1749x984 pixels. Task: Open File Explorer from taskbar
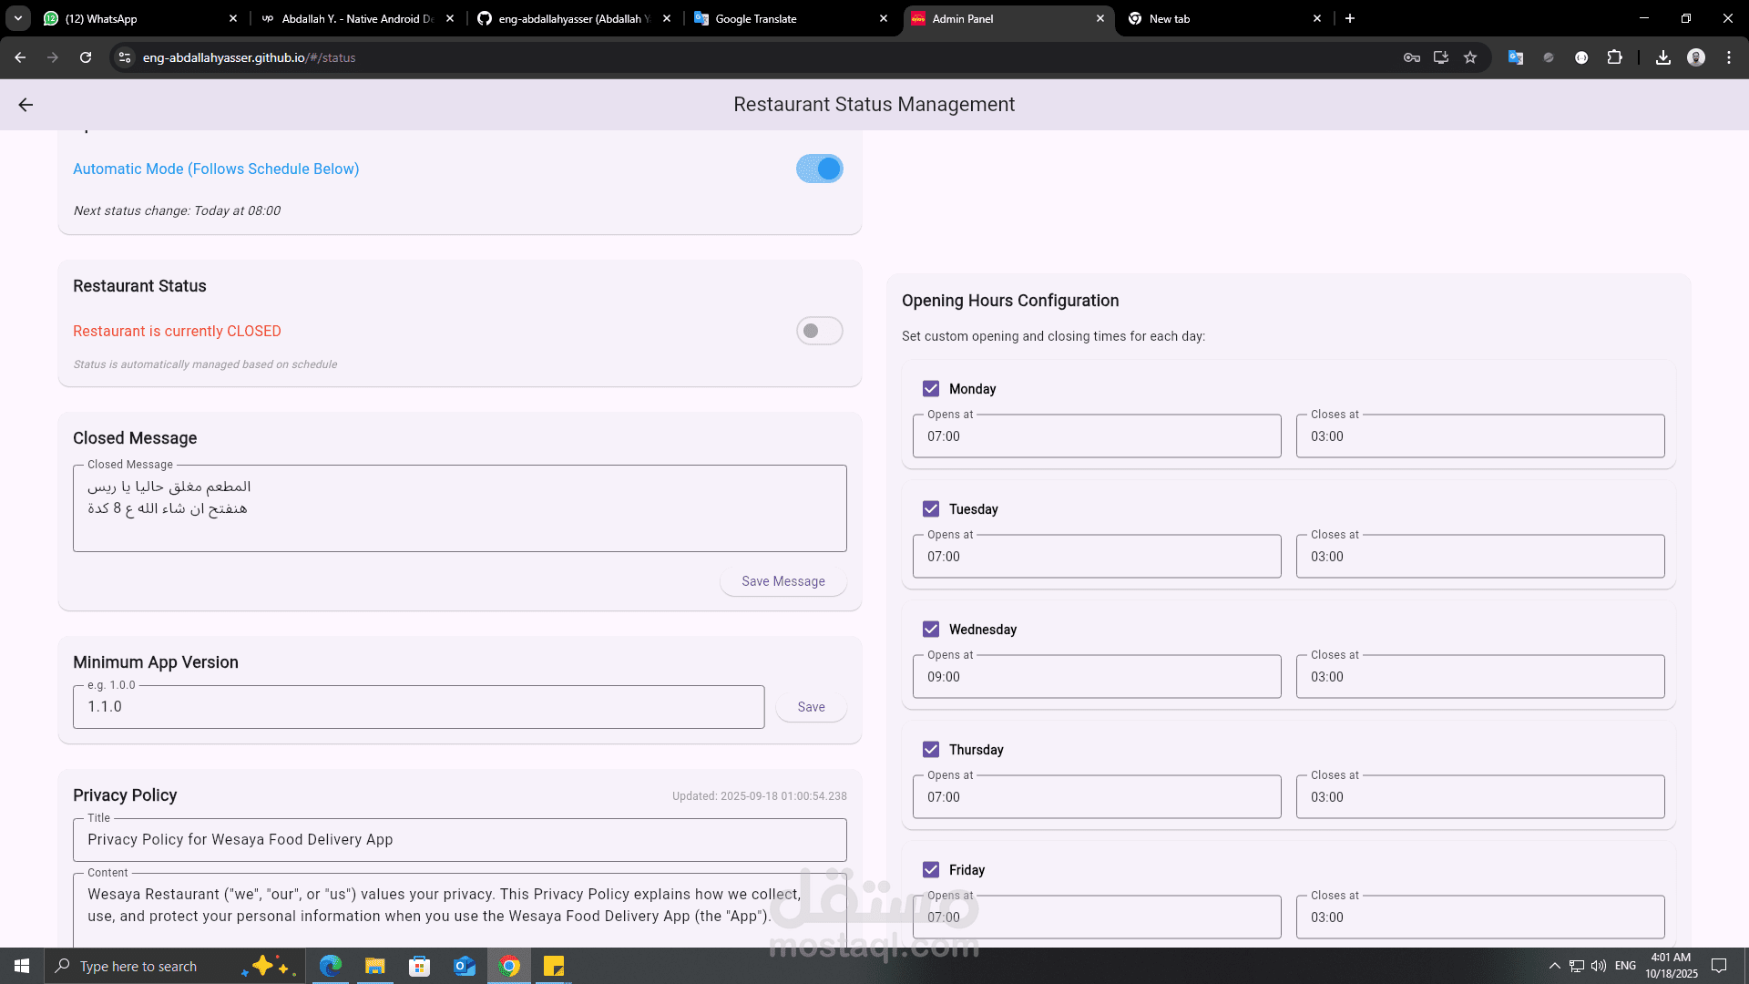[x=374, y=966]
